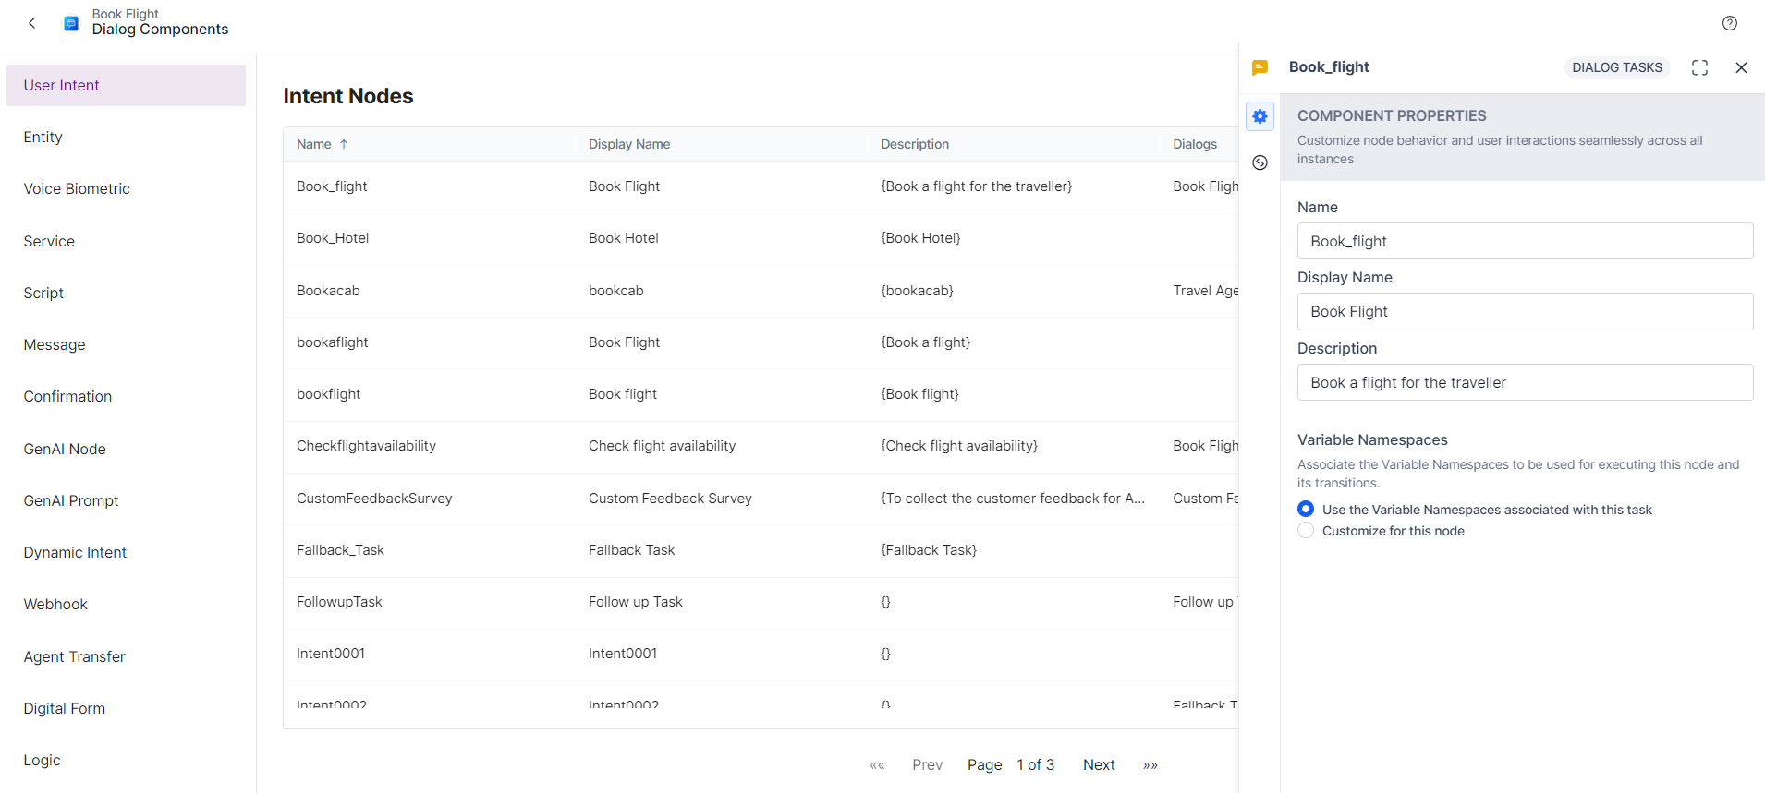Viewport: 1765px width, 793px height.
Task: Open the help question mark icon
Action: point(1729,23)
